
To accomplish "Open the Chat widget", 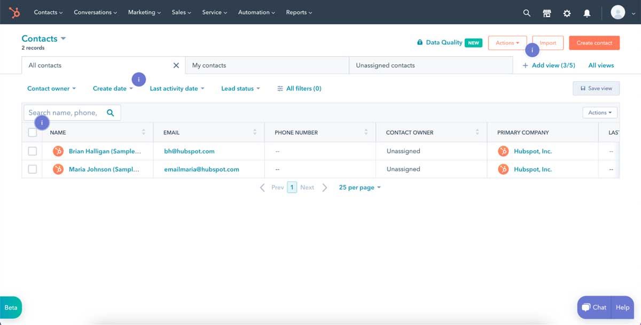I will click(x=593, y=307).
